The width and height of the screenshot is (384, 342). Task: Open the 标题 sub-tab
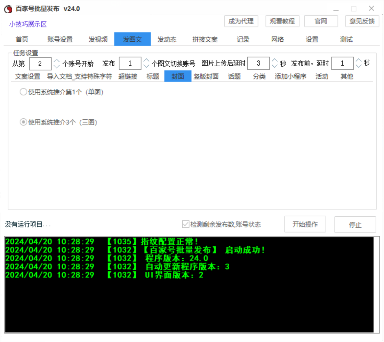pos(153,76)
